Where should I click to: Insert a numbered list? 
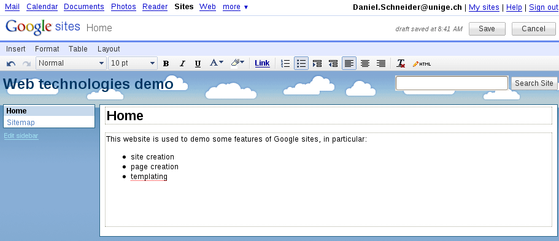coord(285,63)
